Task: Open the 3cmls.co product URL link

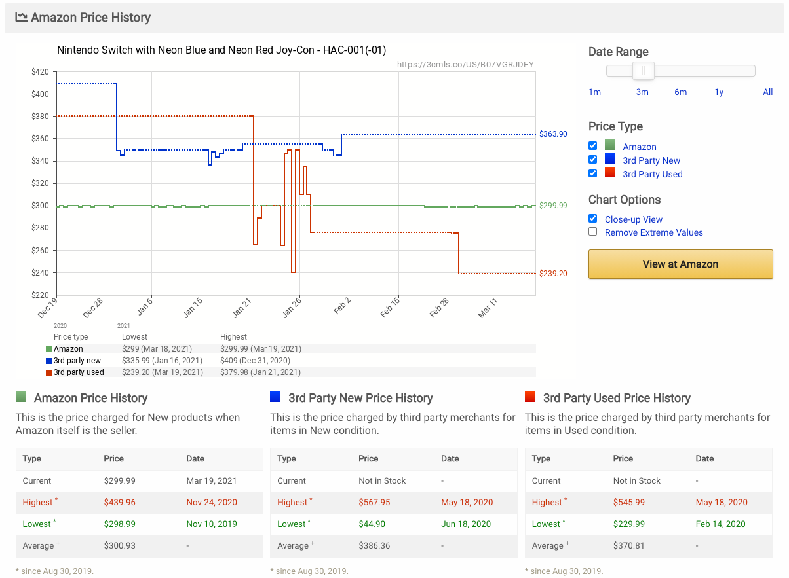Action: click(465, 64)
